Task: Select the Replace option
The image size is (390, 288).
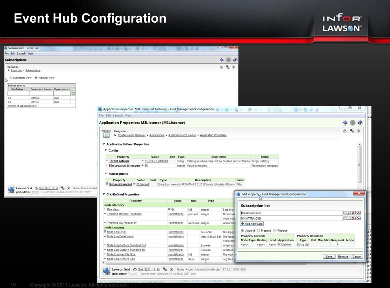Action: pyautogui.click(x=275, y=231)
